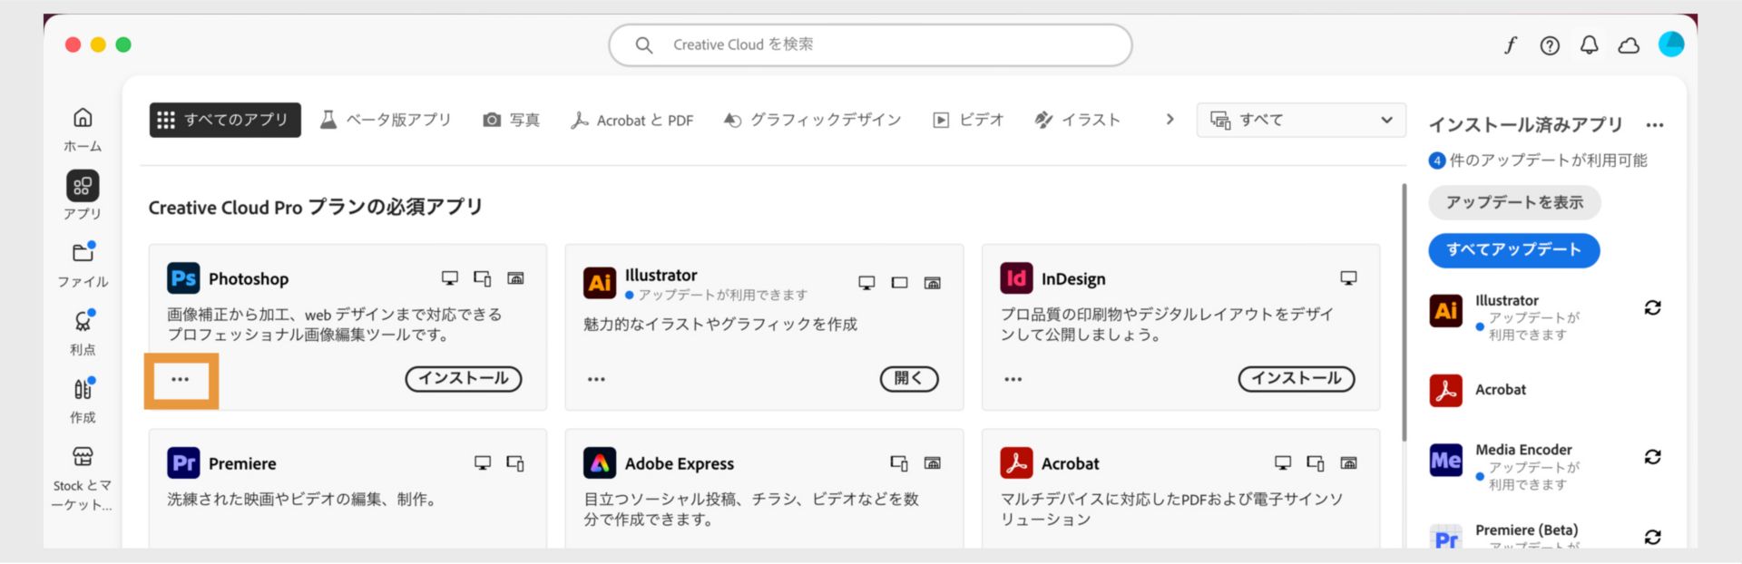1742x564 pixels.
Task: Install Photoshop with インストール button
Action: pos(464,379)
